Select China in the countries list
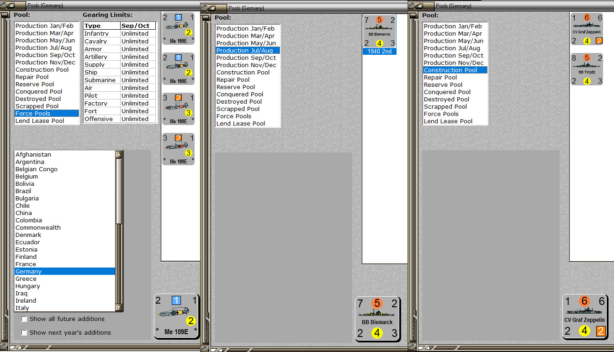614x352 pixels. [65, 213]
